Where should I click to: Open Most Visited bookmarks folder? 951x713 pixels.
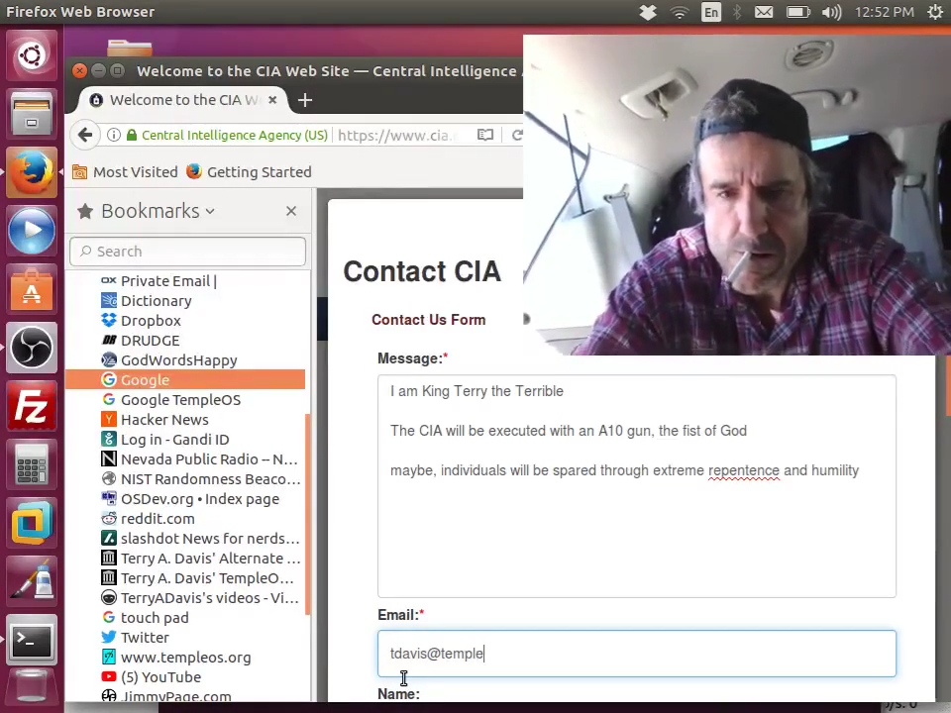click(126, 172)
